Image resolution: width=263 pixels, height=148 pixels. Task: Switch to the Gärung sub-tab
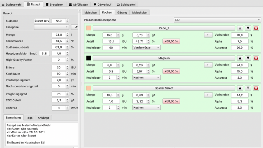(122, 13)
